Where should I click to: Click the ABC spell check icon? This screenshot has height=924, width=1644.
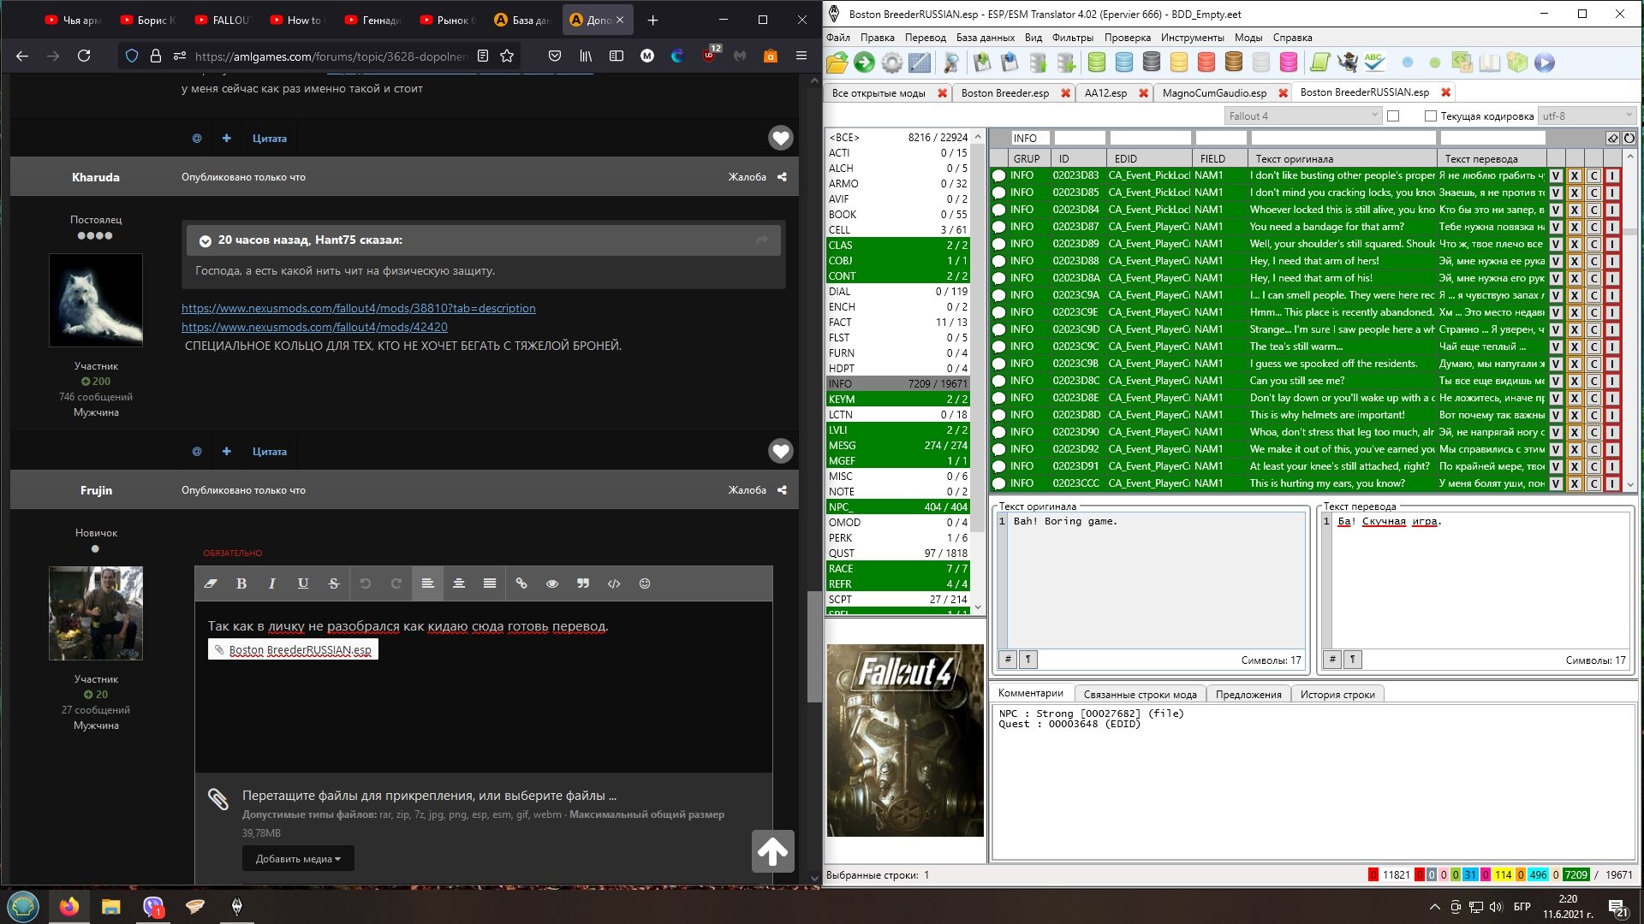point(1374,62)
